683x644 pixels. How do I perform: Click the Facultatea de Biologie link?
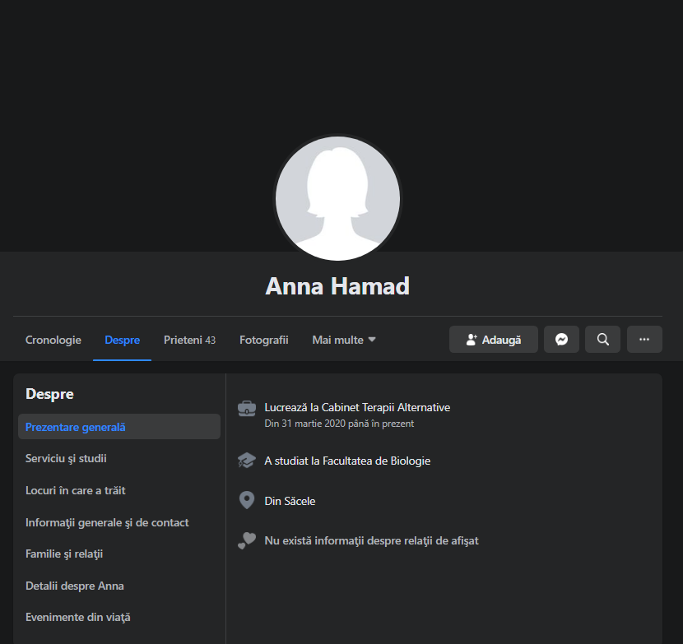click(376, 461)
